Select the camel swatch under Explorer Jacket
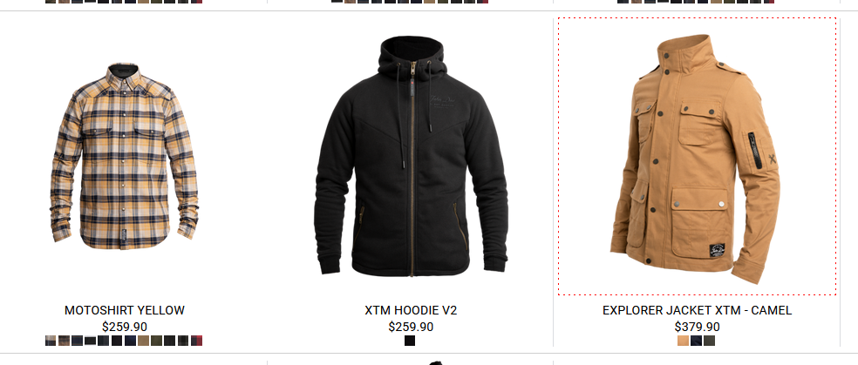This screenshot has height=365, width=858. (x=684, y=341)
